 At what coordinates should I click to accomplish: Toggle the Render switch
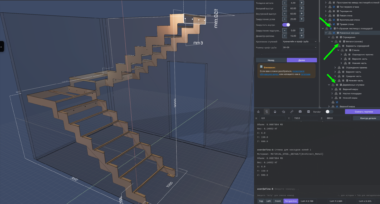[x=329, y=112]
